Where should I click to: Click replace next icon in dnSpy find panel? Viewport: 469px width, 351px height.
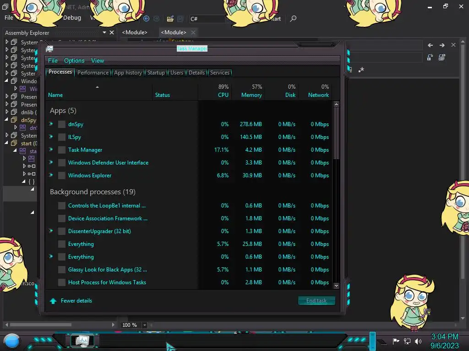coord(430,57)
